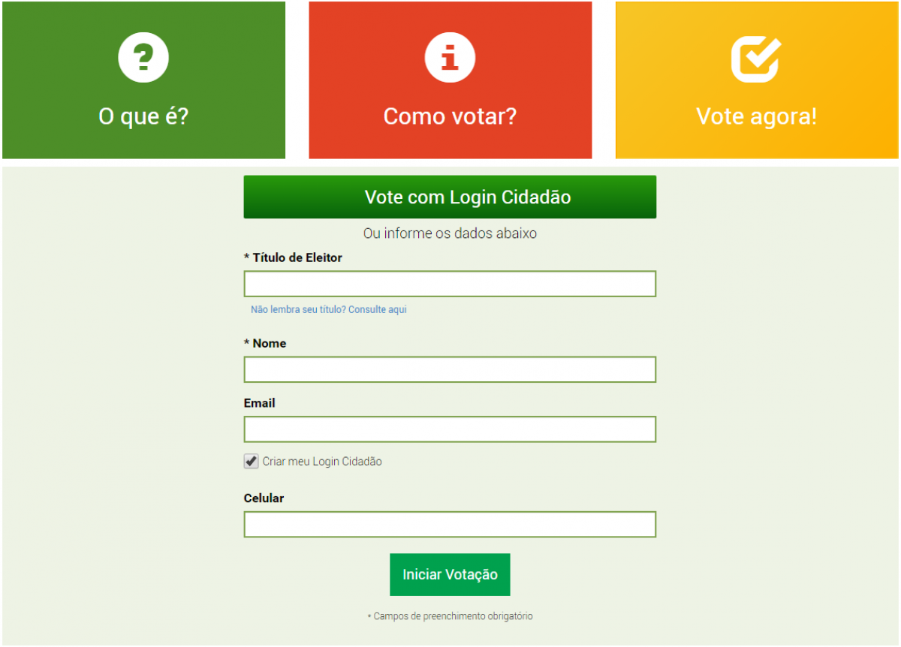Click the "Email" field label
Screen dimensions: 901x647
260,403
